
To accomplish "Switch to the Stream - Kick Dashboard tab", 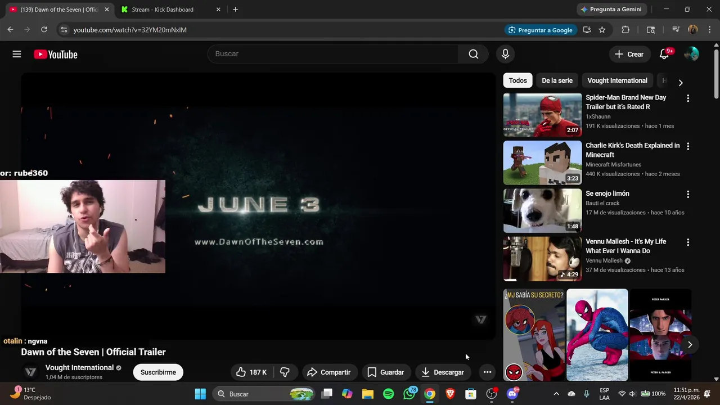I will pos(169,10).
